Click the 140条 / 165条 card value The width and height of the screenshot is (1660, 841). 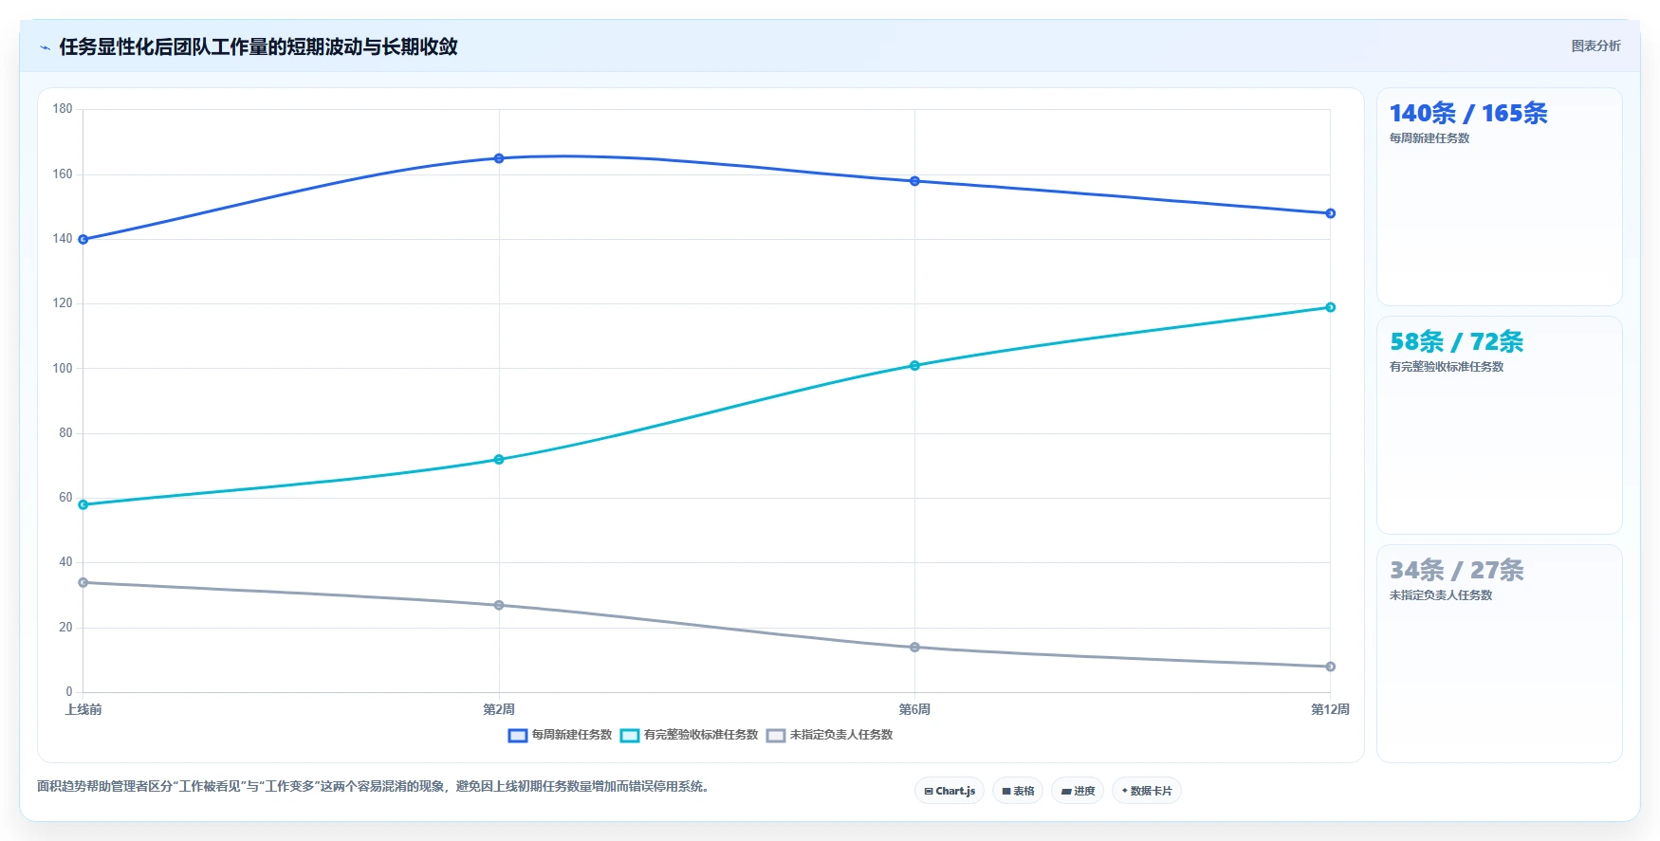(x=1468, y=114)
